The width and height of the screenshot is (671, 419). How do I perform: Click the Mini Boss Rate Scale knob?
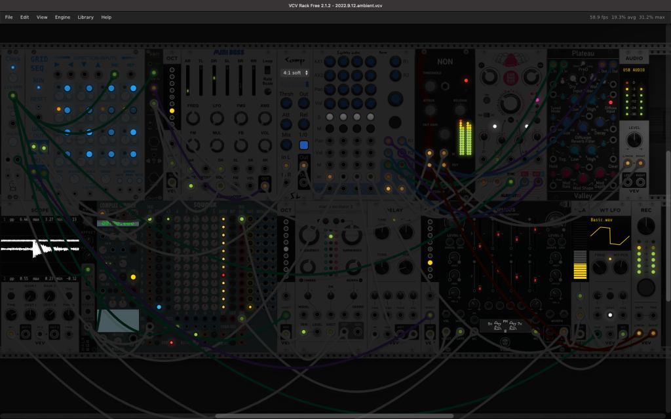coord(267,91)
